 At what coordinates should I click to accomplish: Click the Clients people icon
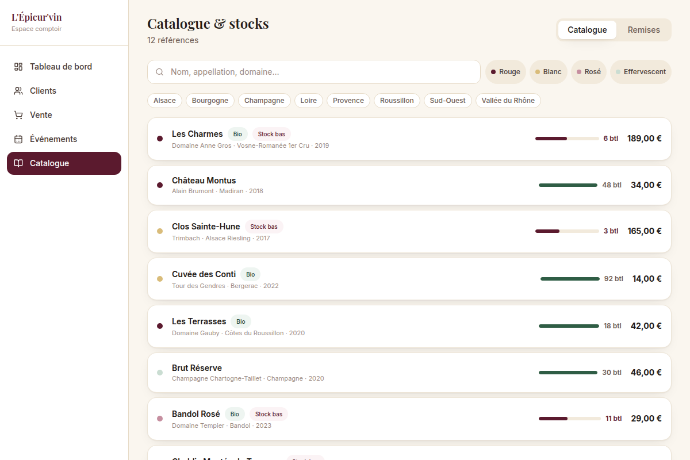click(18, 91)
